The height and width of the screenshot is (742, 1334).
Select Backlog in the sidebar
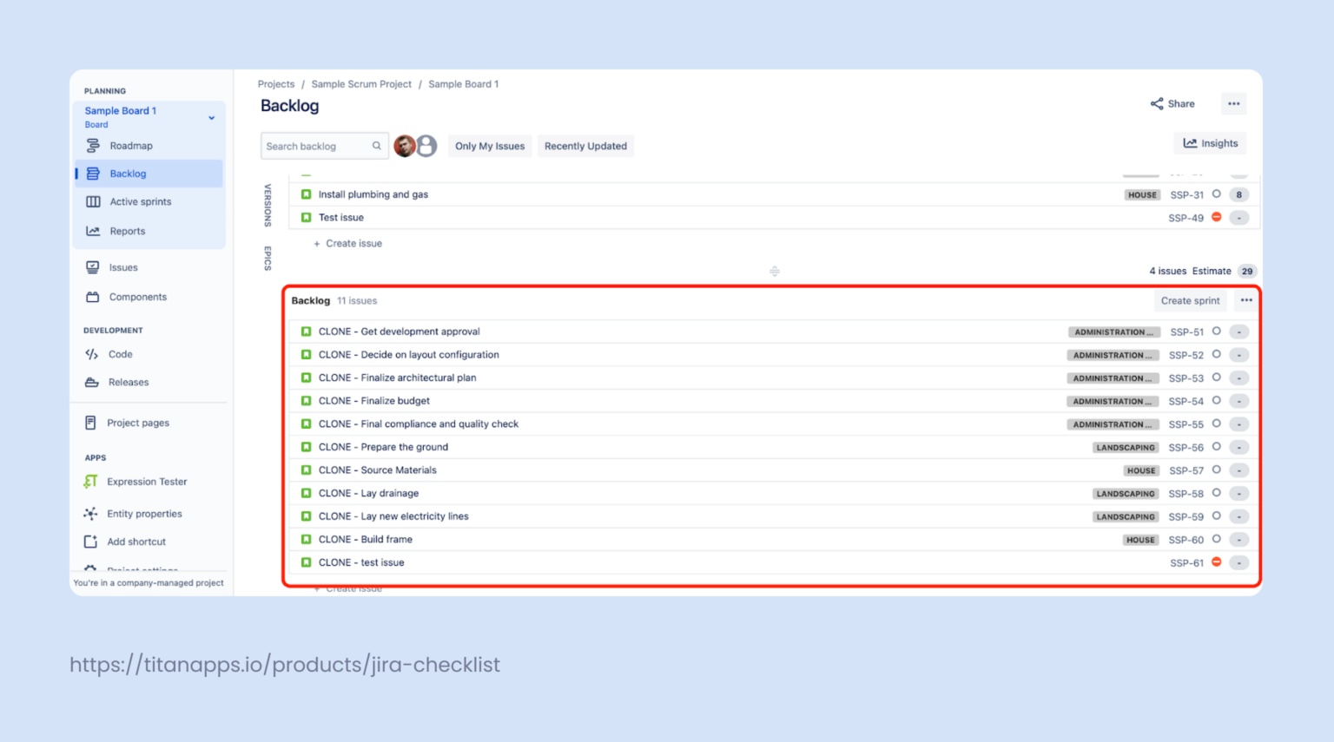click(149, 174)
